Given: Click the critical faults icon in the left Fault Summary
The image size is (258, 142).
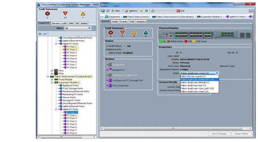Looking at the screenshot, I should pyautogui.click(x=48, y=14).
